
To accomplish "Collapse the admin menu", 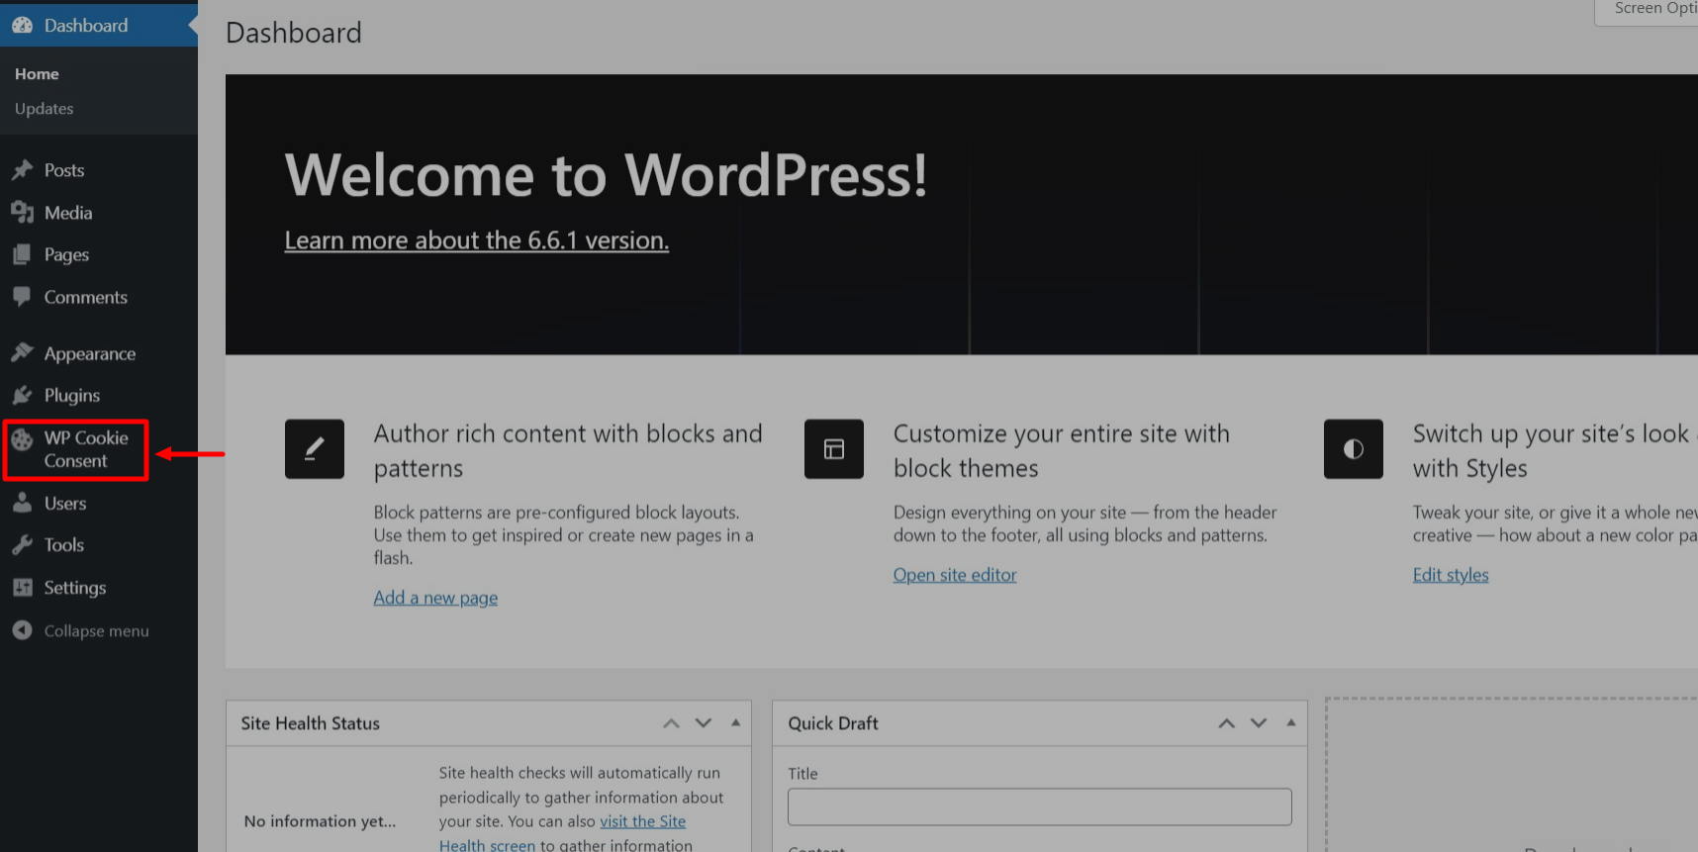I will pyautogui.click(x=96, y=630).
